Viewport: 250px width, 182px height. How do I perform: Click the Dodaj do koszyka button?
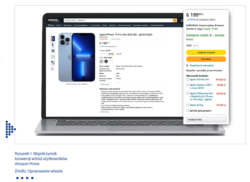click(x=206, y=52)
